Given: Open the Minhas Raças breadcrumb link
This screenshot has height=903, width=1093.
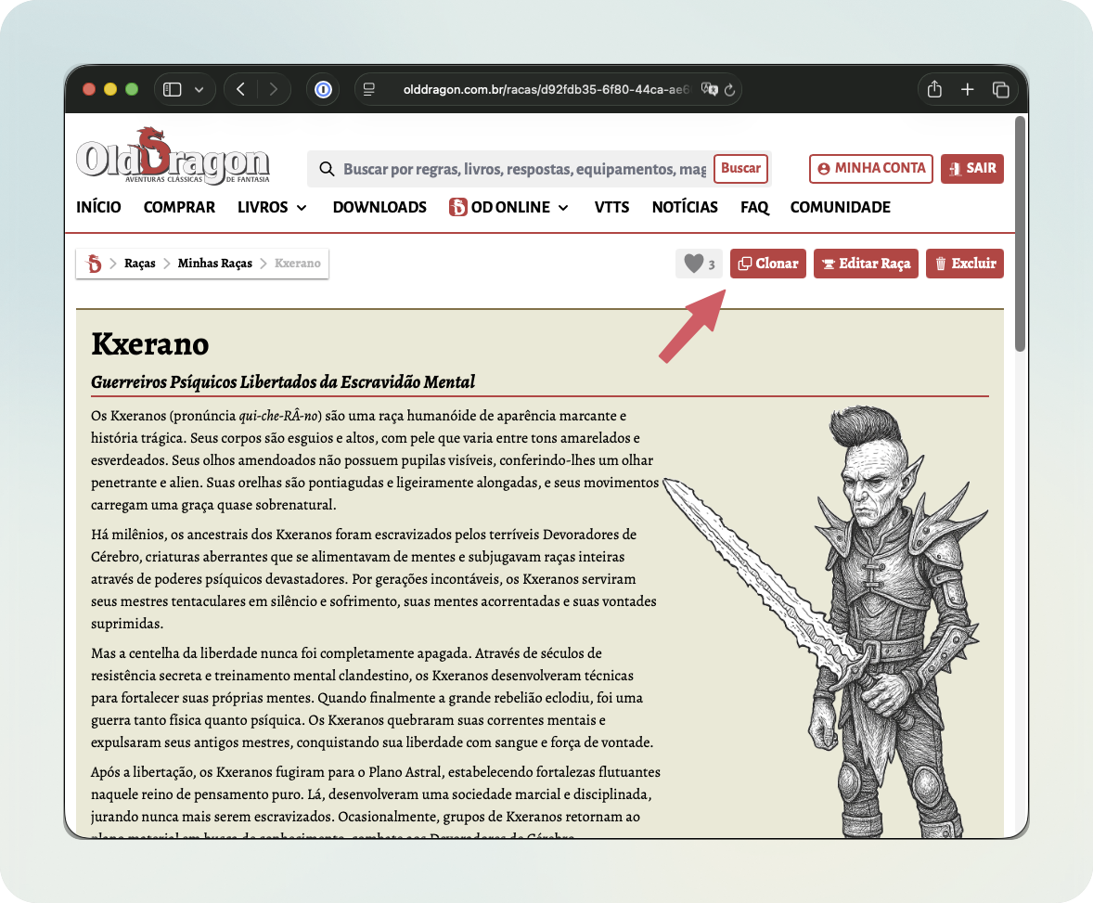Looking at the screenshot, I should click(214, 263).
